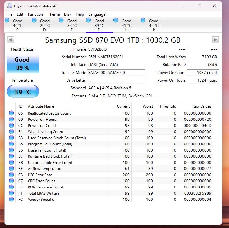Click the Raw Values column header
229x228 pixels.
click(x=195, y=106)
